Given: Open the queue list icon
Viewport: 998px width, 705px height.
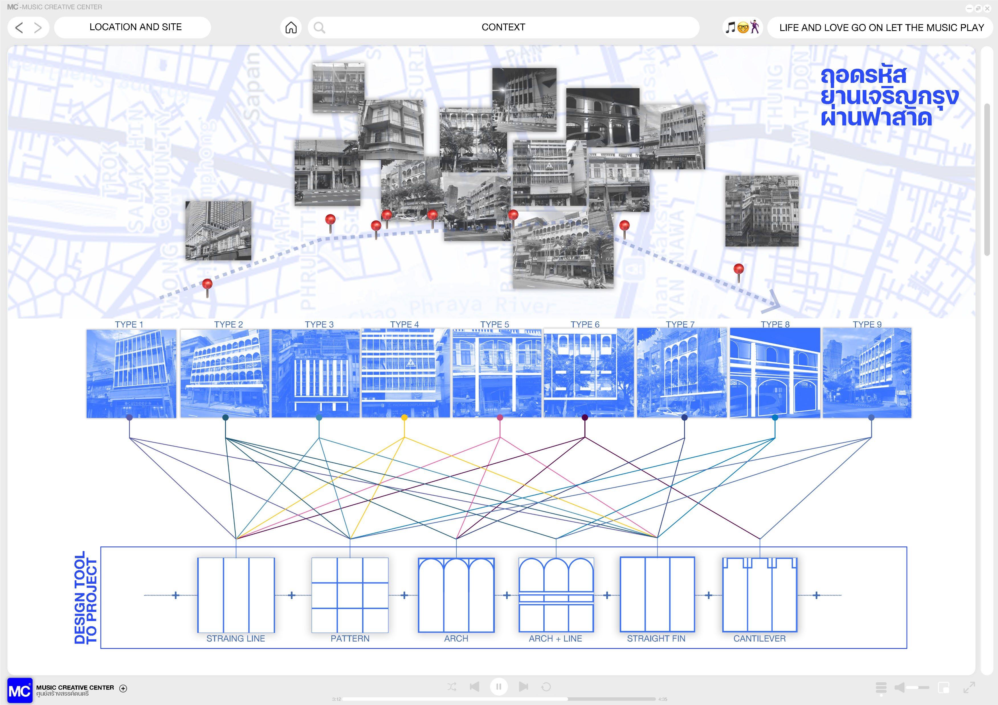Looking at the screenshot, I should (x=881, y=687).
